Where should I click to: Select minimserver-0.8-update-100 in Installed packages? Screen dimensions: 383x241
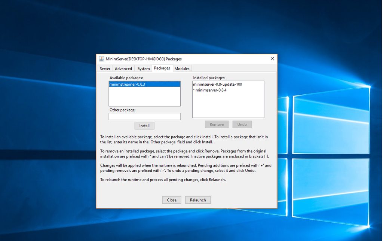pos(217,85)
